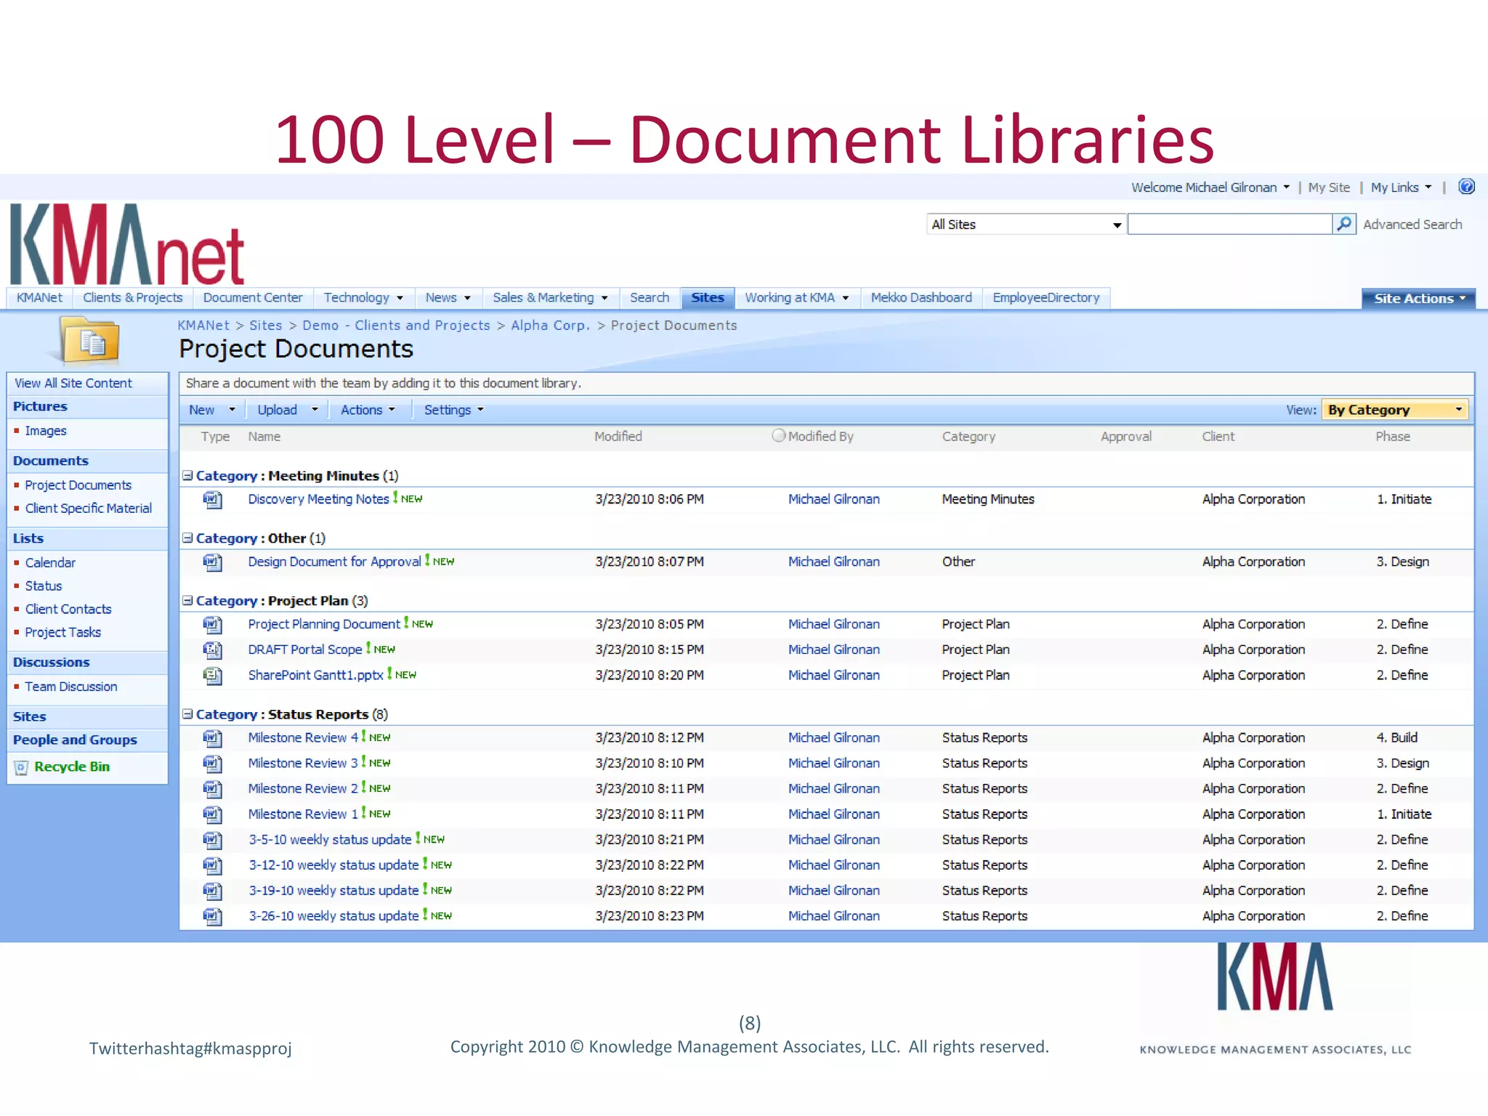1488x1116 pixels.
Task: Click Word icon for Design Document for Approval
Action: click(x=212, y=562)
